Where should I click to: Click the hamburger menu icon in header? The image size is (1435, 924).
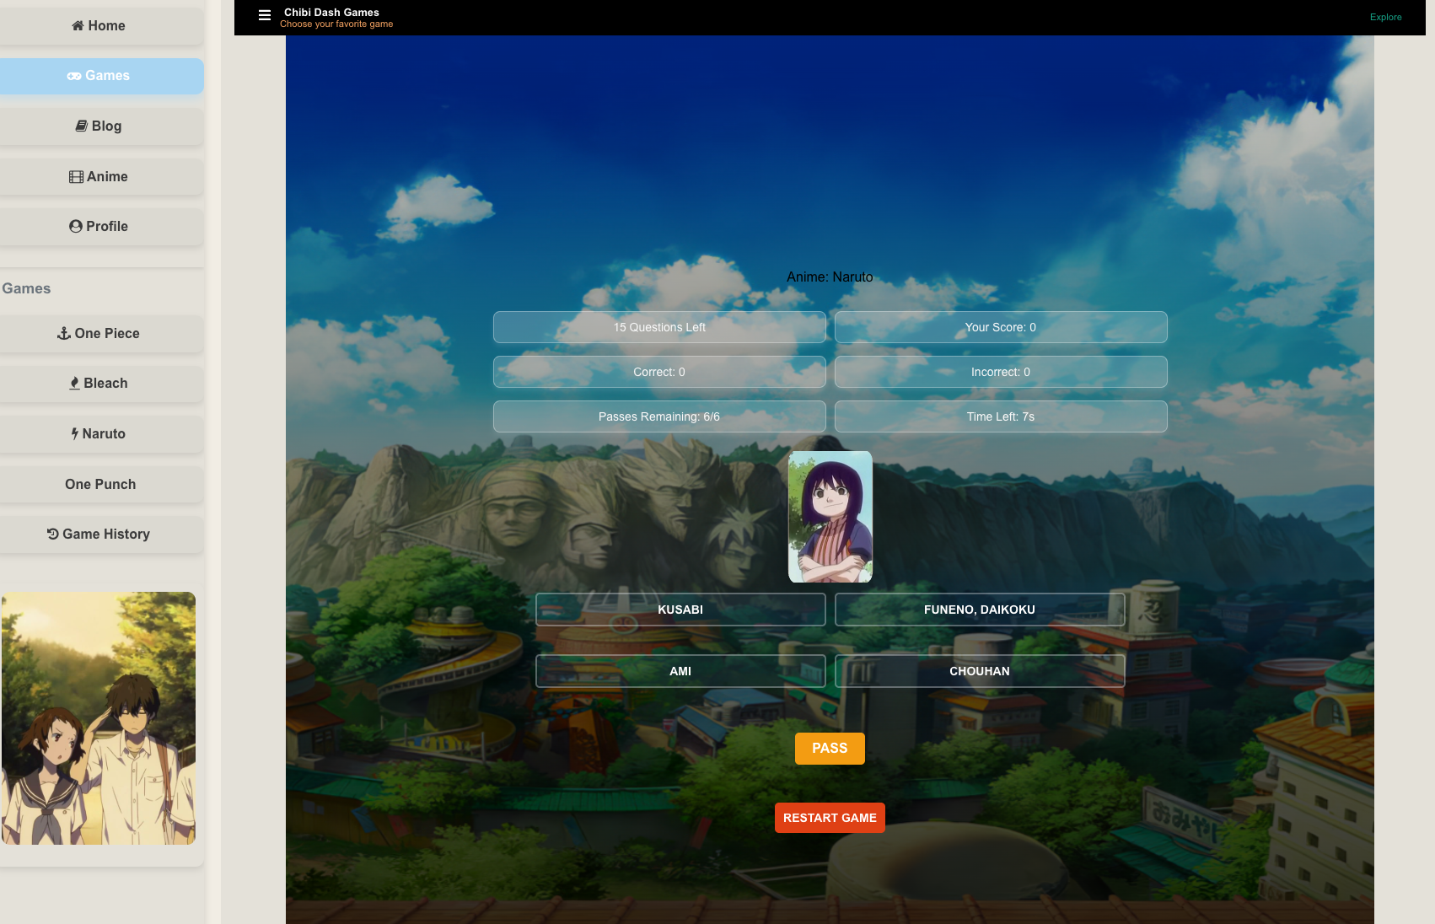264,15
